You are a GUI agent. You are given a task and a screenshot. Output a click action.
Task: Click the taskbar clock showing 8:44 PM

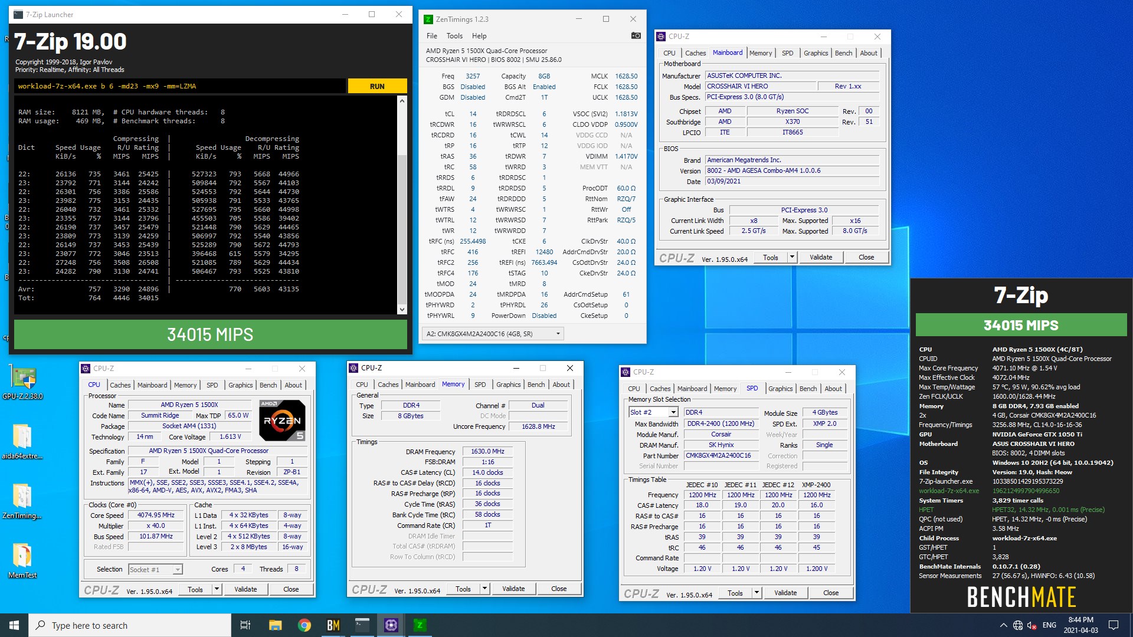click(1081, 625)
